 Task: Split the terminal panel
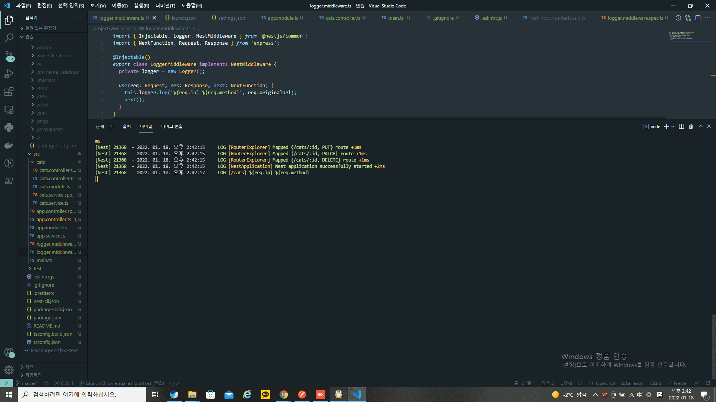681,127
